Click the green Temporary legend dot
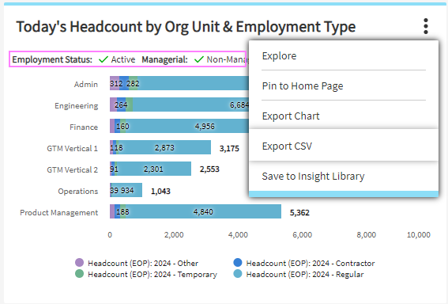The width and height of the screenshot is (448, 304). click(79, 274)
